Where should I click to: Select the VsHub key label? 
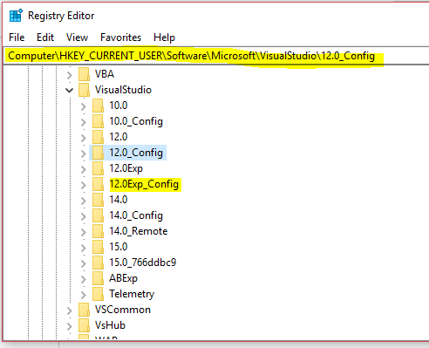(110, 325)
